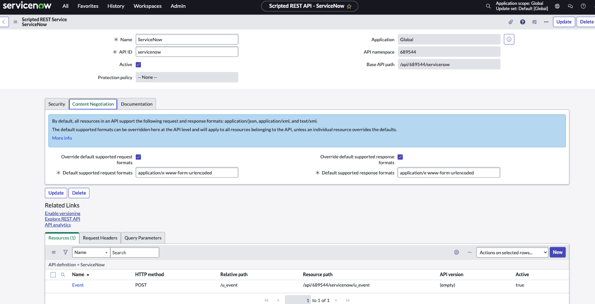Sort list by the Name column header
Viewport: 595px width, 304px height.
[x=78, y=275]
